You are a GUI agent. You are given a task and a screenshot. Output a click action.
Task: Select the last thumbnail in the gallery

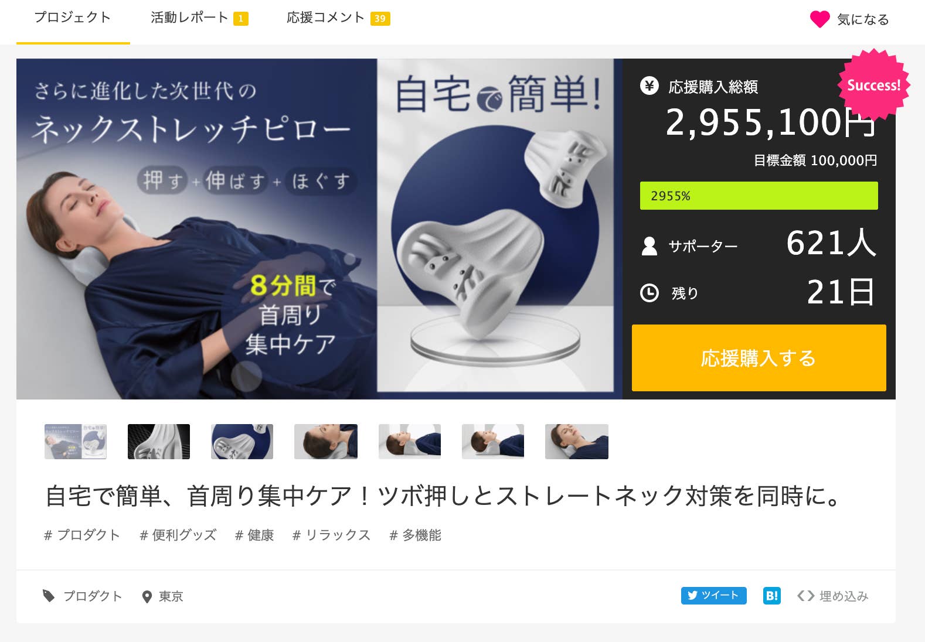(x=577, y=442)
